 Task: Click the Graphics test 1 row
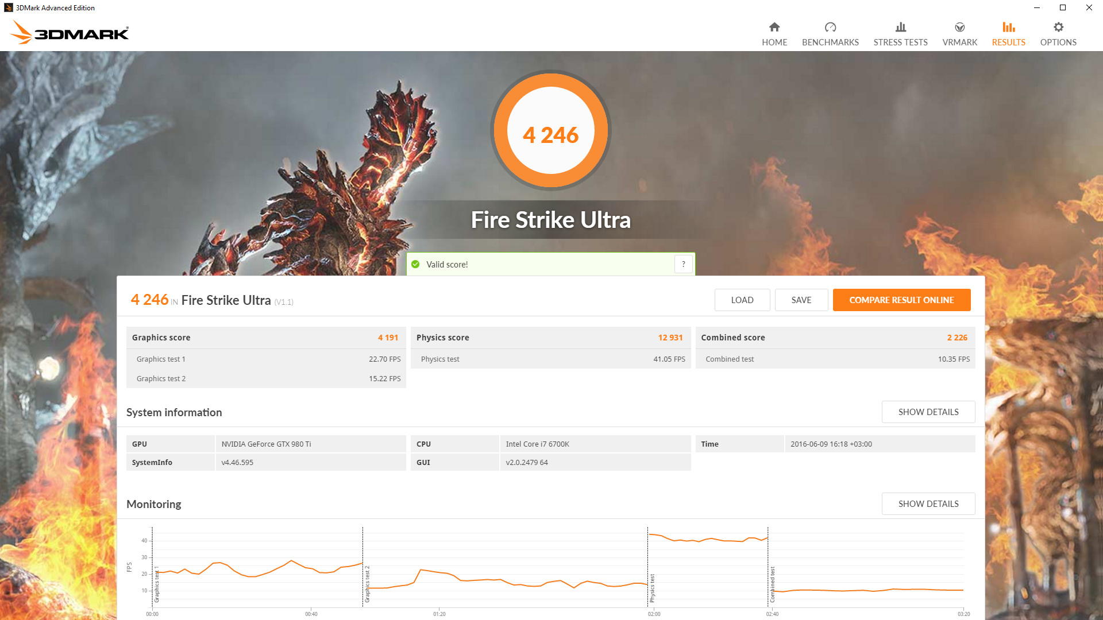pos(266,359)
